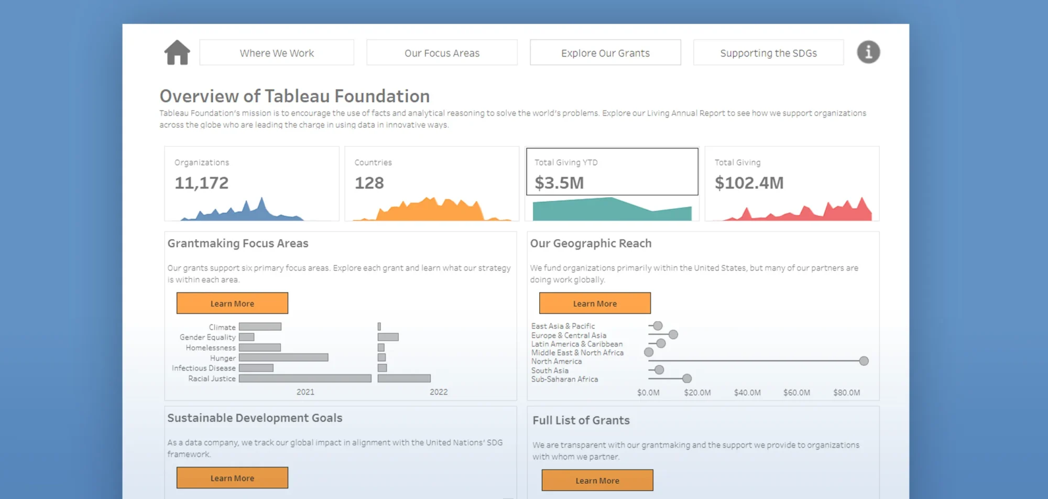Switch to Our Focus Areas tab
The width and height of the screenshot is (1048, 499).
(x=442, y=53)
